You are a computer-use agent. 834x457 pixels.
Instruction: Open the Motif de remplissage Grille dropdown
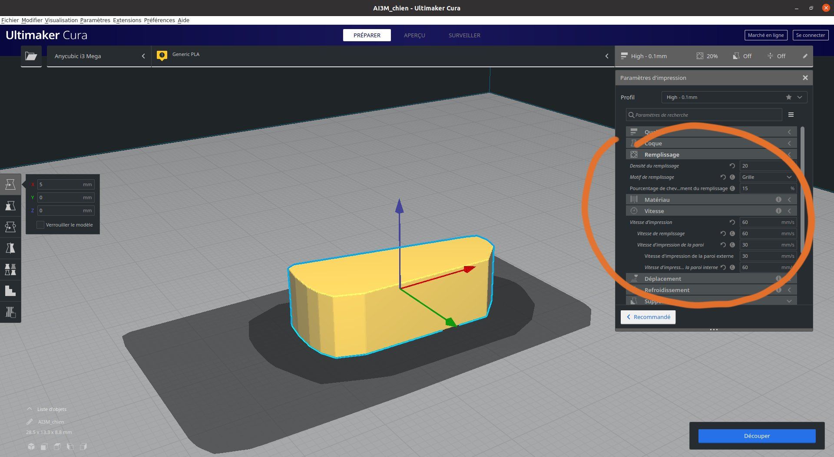tap(768, 177)
